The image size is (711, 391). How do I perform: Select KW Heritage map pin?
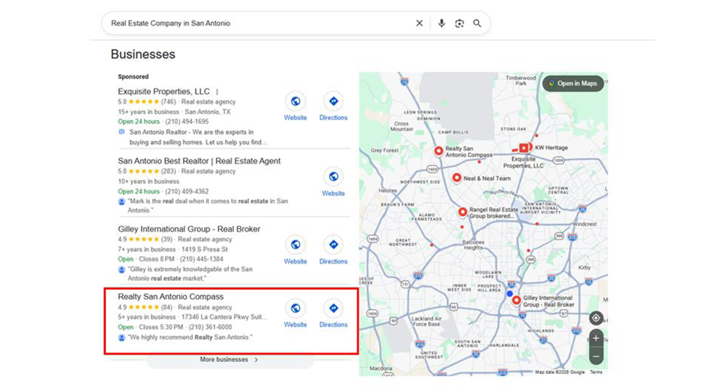pyautogui.click(x=530, y=147)
